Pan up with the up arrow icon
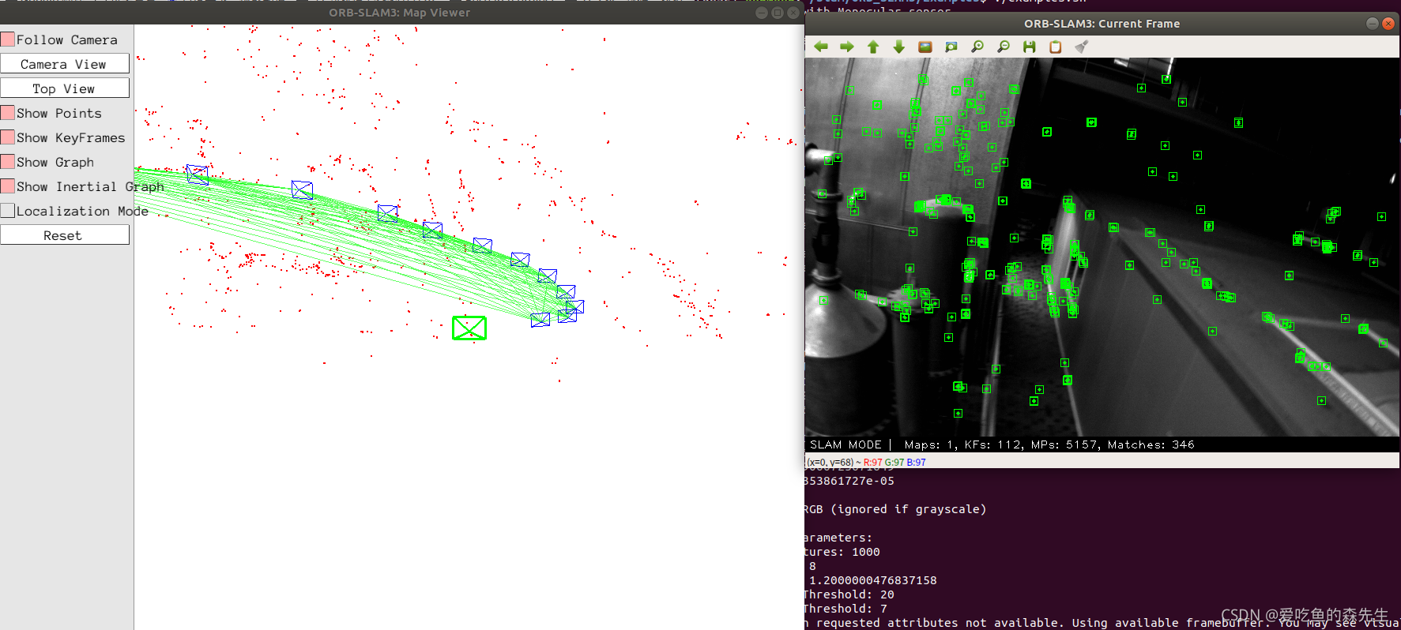The width and height of the screenshot is (1401, 630). [873, 47]
